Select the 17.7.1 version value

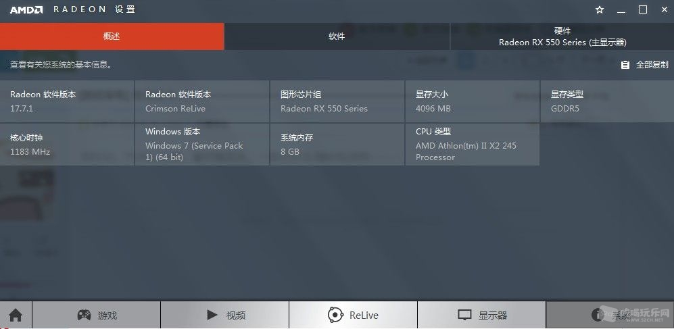click(x=22, y=109)
